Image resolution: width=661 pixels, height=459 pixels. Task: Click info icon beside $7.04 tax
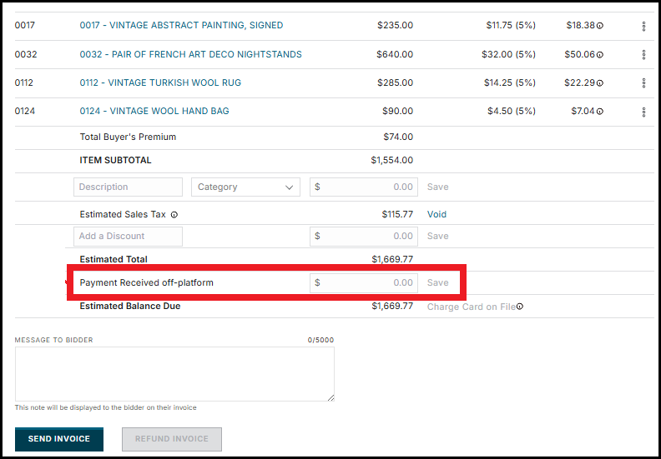600,112
